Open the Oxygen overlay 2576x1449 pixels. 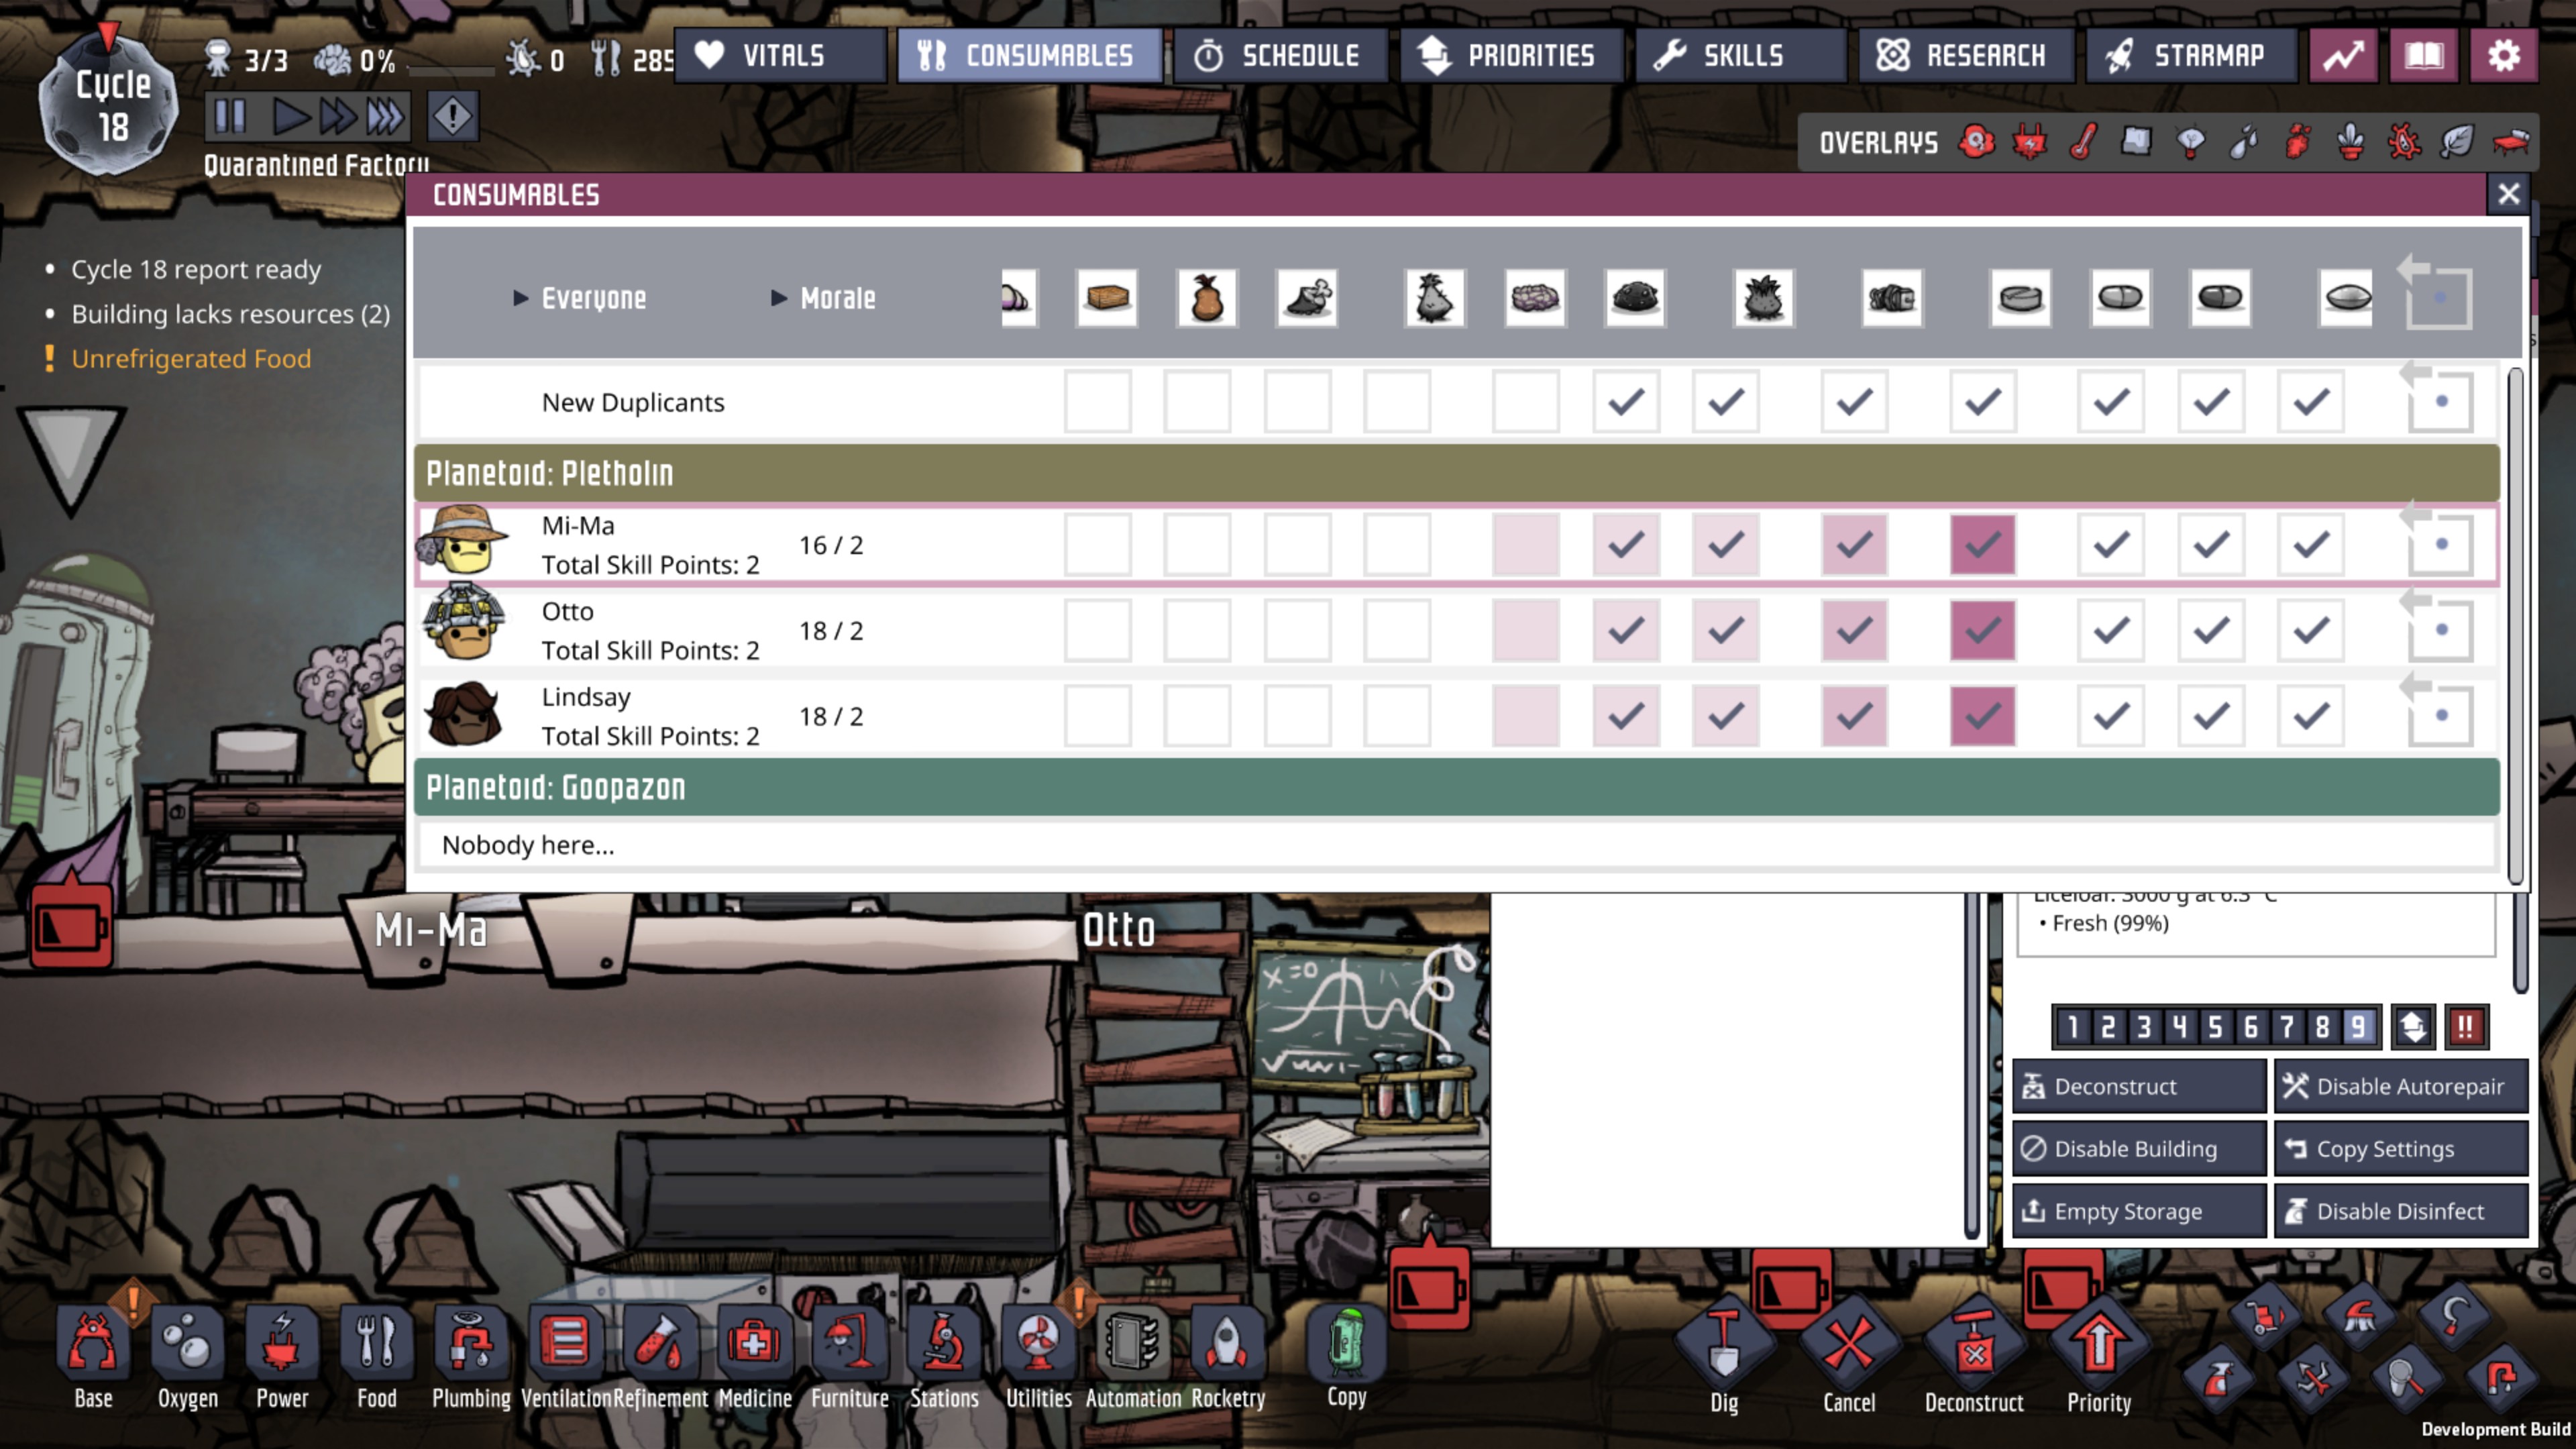pyautogui.click(x=1977, y=142)
